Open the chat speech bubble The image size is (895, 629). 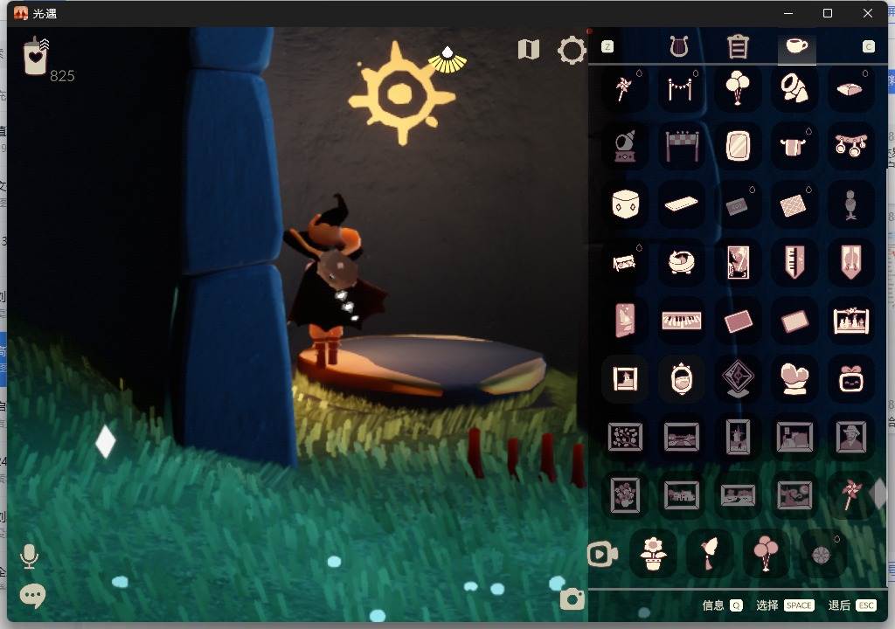tap(32, 596)
